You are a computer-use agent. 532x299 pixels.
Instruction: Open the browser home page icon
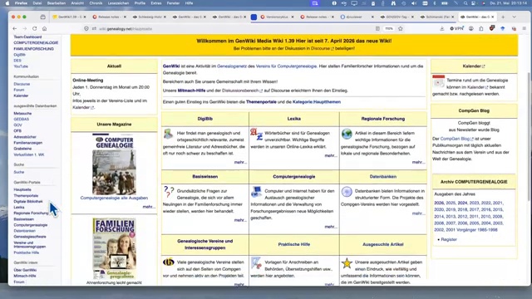tap(44, 29)
